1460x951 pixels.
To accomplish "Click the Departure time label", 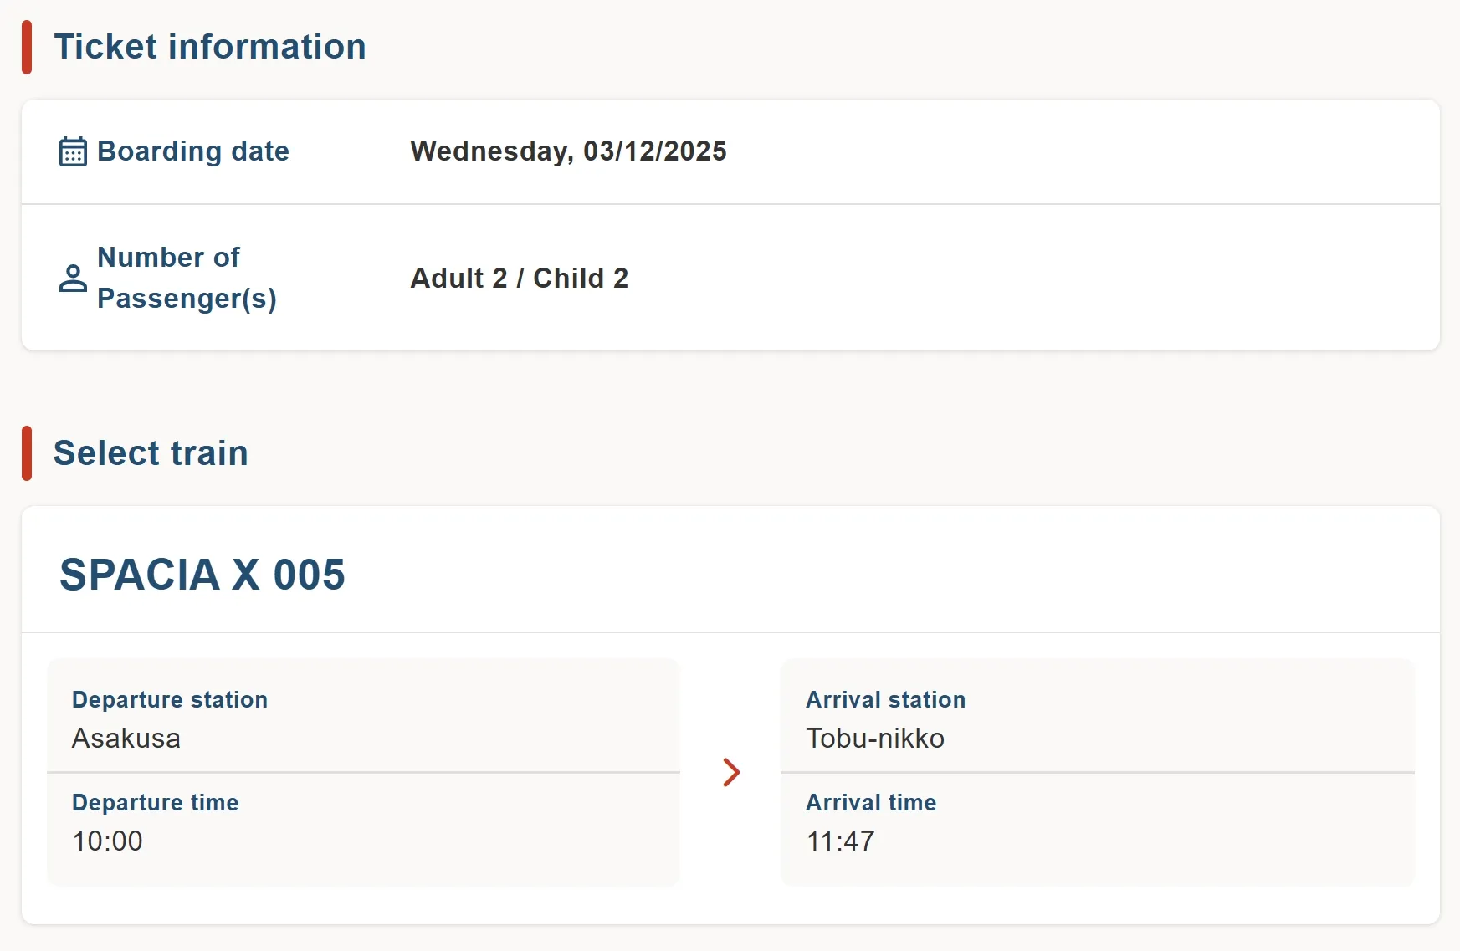I will [x=156, y=802].
